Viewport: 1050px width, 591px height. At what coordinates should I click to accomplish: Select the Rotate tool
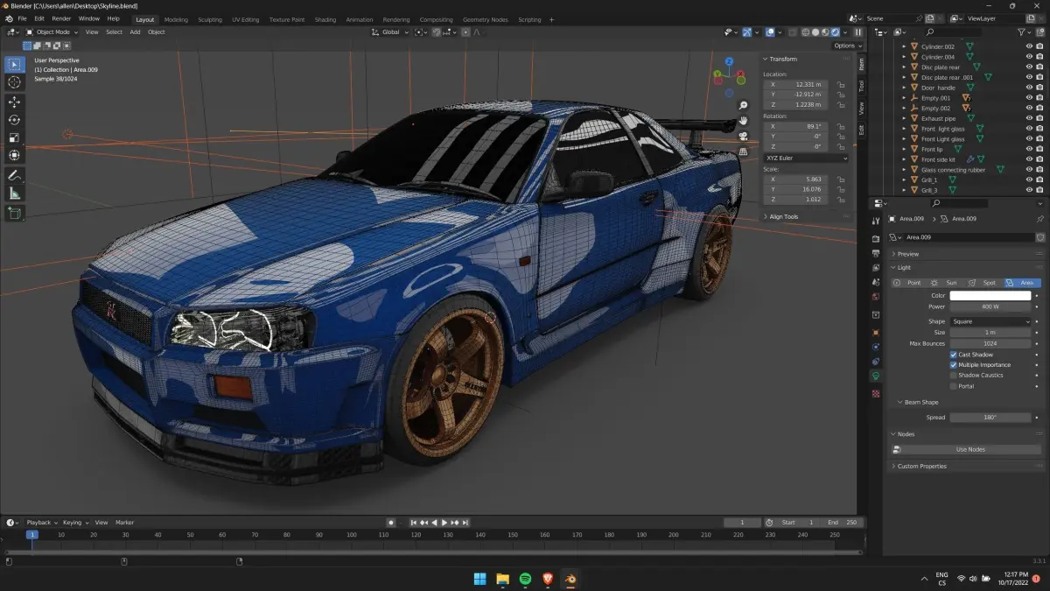(x=14, y=120)
